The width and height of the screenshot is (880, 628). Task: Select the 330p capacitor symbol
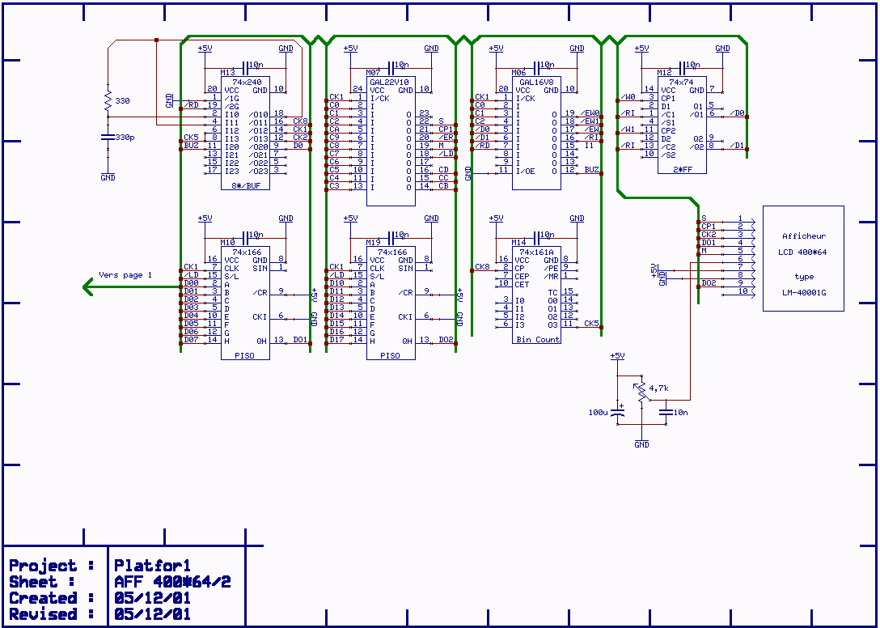point(108,138)
